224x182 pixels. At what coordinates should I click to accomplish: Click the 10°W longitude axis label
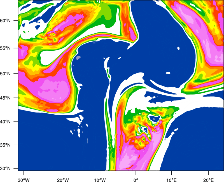(x=100, y=180)
